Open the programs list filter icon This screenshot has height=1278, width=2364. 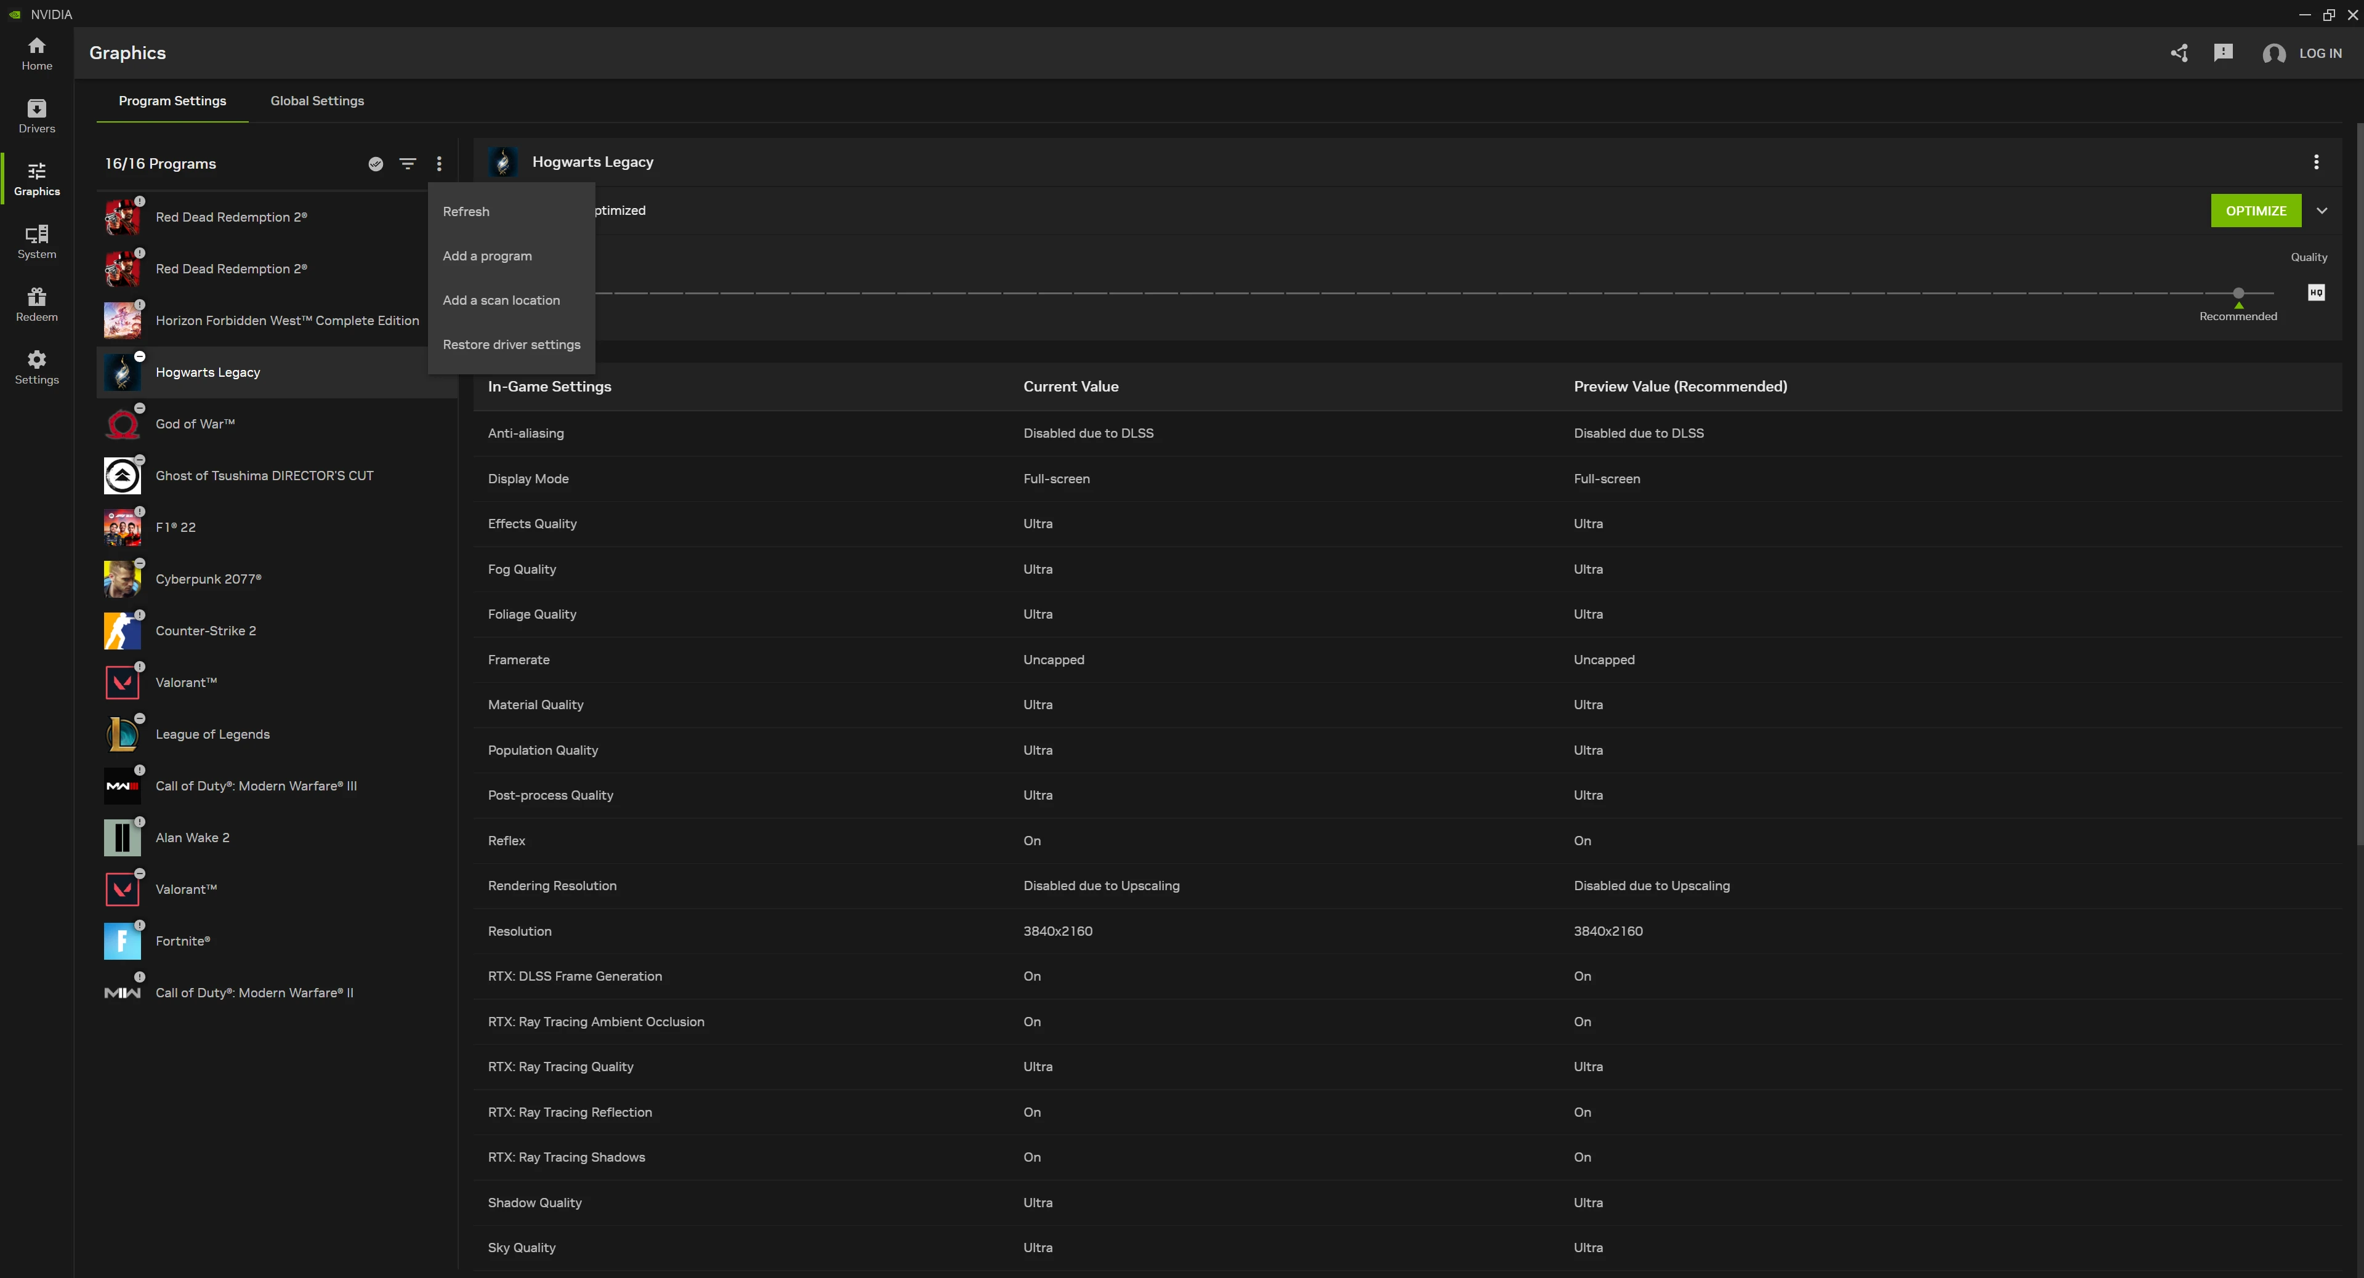[x=408, y=164]
